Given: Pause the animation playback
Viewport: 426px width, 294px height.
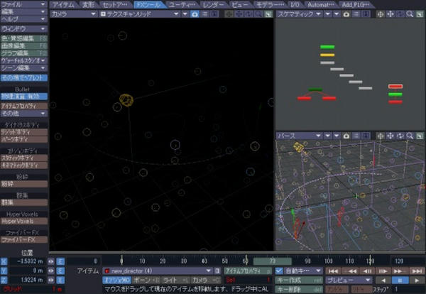Looking at the screenshot, I should [x=400, y=280].
